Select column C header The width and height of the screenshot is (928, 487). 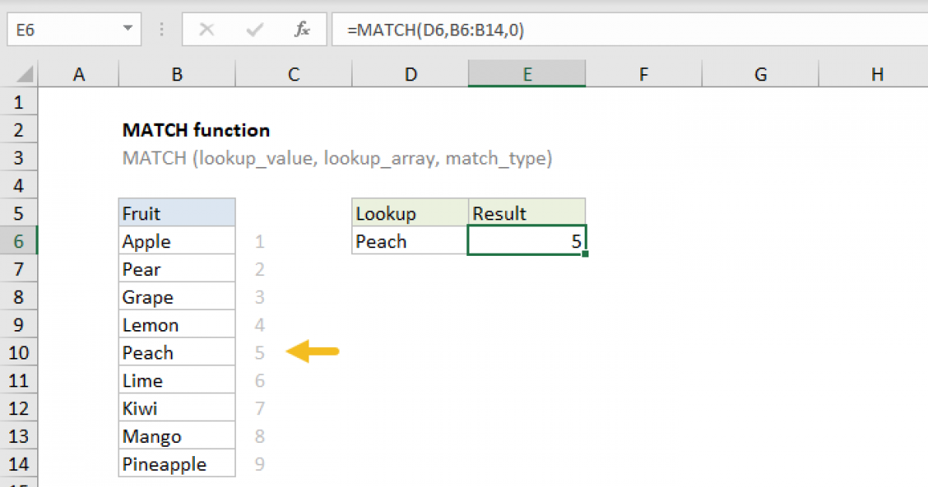pyautogui.click(x=293, y=74)
